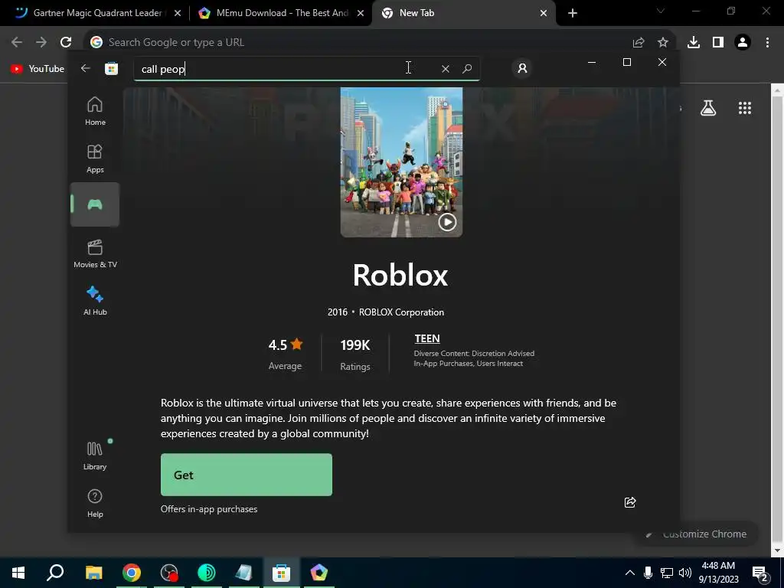Share the Roblox Store page

[x=630, y=502]
